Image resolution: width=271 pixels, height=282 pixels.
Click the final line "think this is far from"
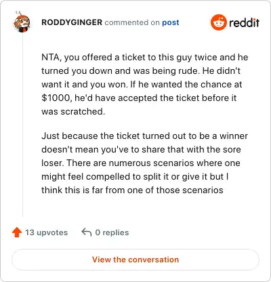coord(132,190)
